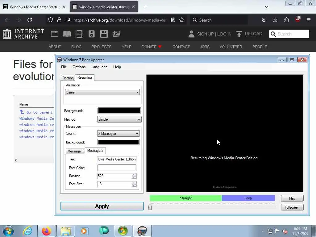Open Windows Explorer folder in taskbar
Image resolution: width=316 pixels, height=237 pixels.
65,231
